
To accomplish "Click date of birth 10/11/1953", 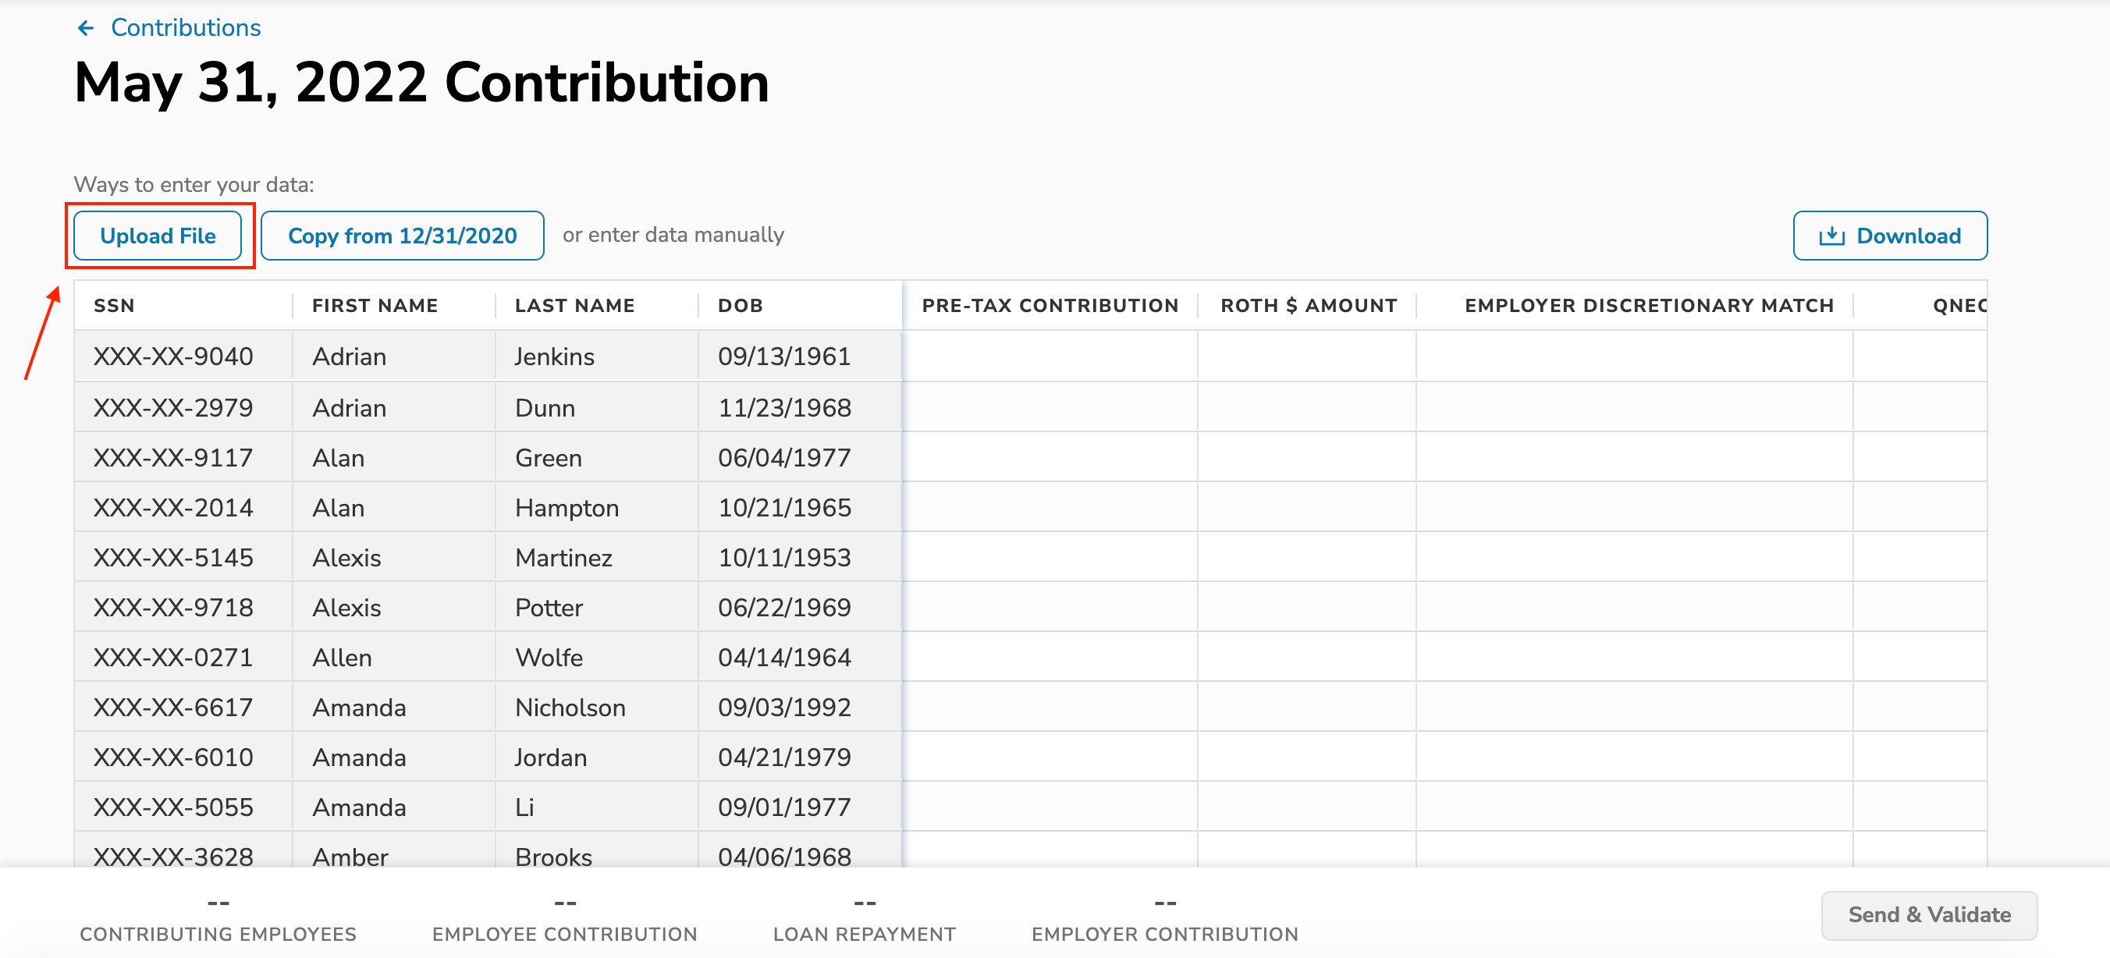I will (x=785, y=557).
